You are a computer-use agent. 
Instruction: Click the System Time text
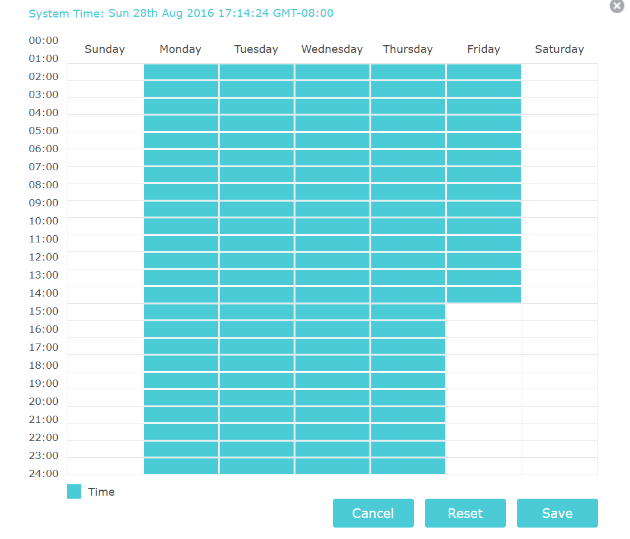[x=181, y=13]
